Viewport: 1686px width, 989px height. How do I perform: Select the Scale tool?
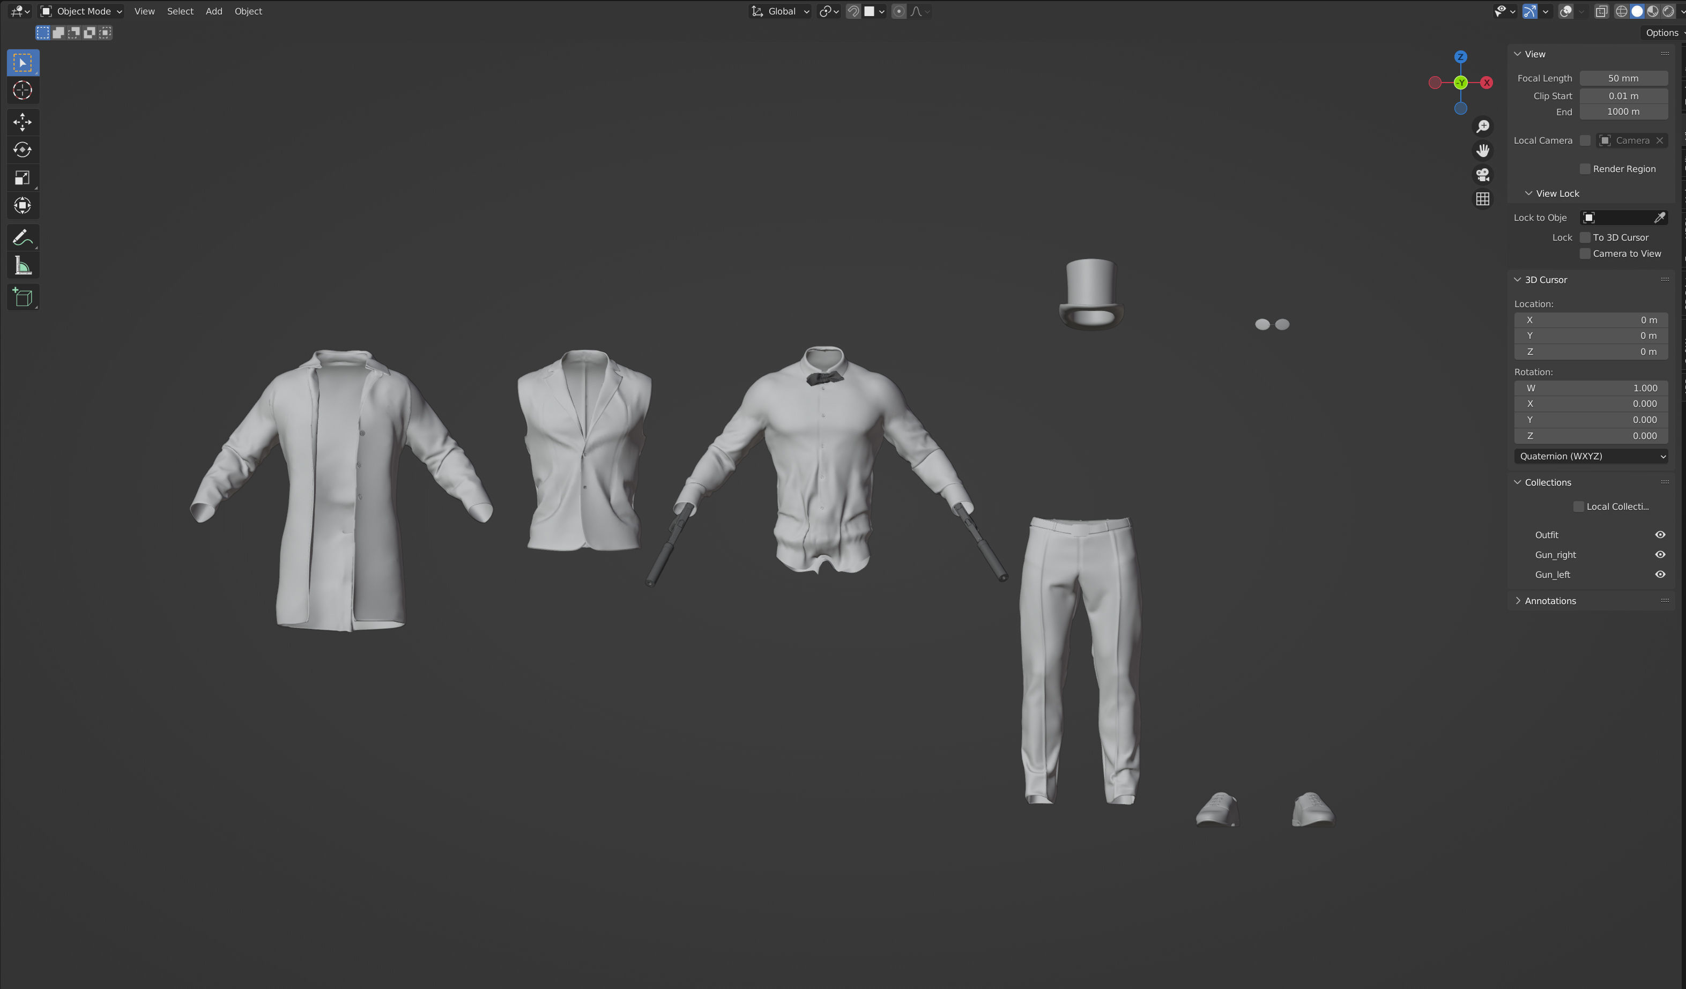tap(22, 178)
